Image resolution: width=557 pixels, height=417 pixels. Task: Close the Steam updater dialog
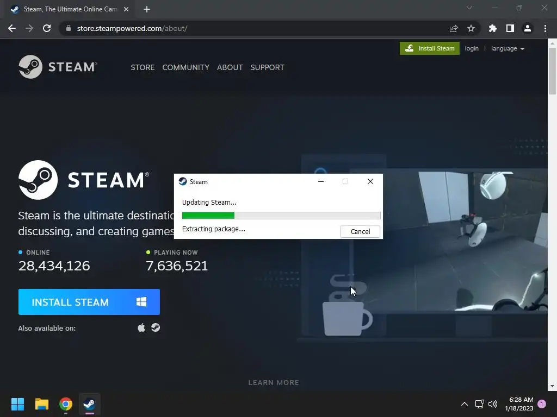[370, 181]
